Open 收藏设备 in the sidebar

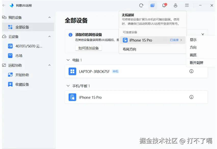28,84
